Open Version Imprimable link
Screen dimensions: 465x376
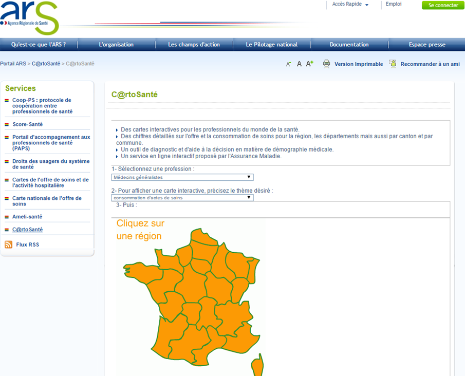coord(359,64)
